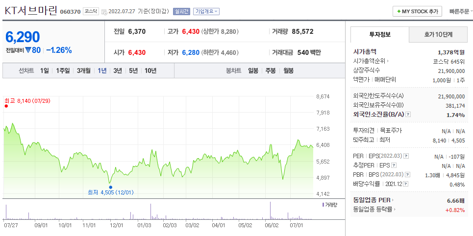Screen dimensions: 473x236
Task: Select the 1년 line chart period
Action: 102,71
